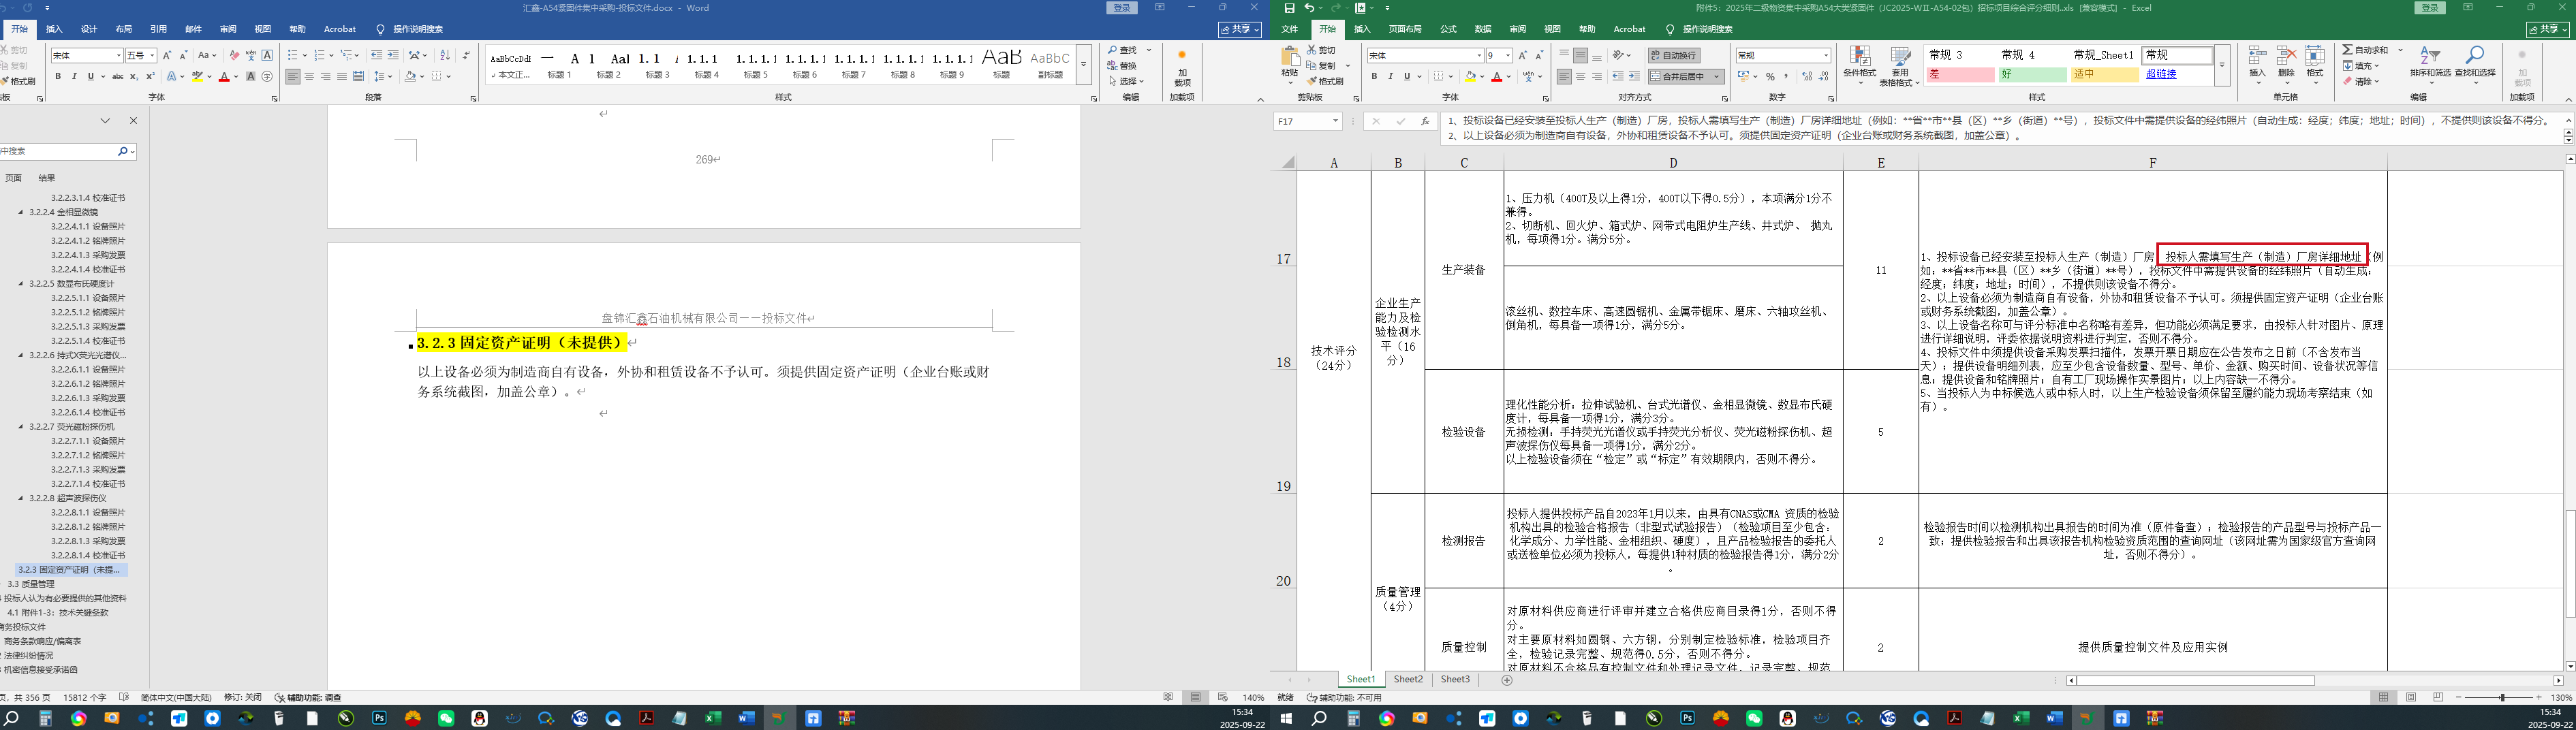Click 格式刷 format painter in Word
The height and width of the screenshot is (730, 2576).
[x=19, y=81]
